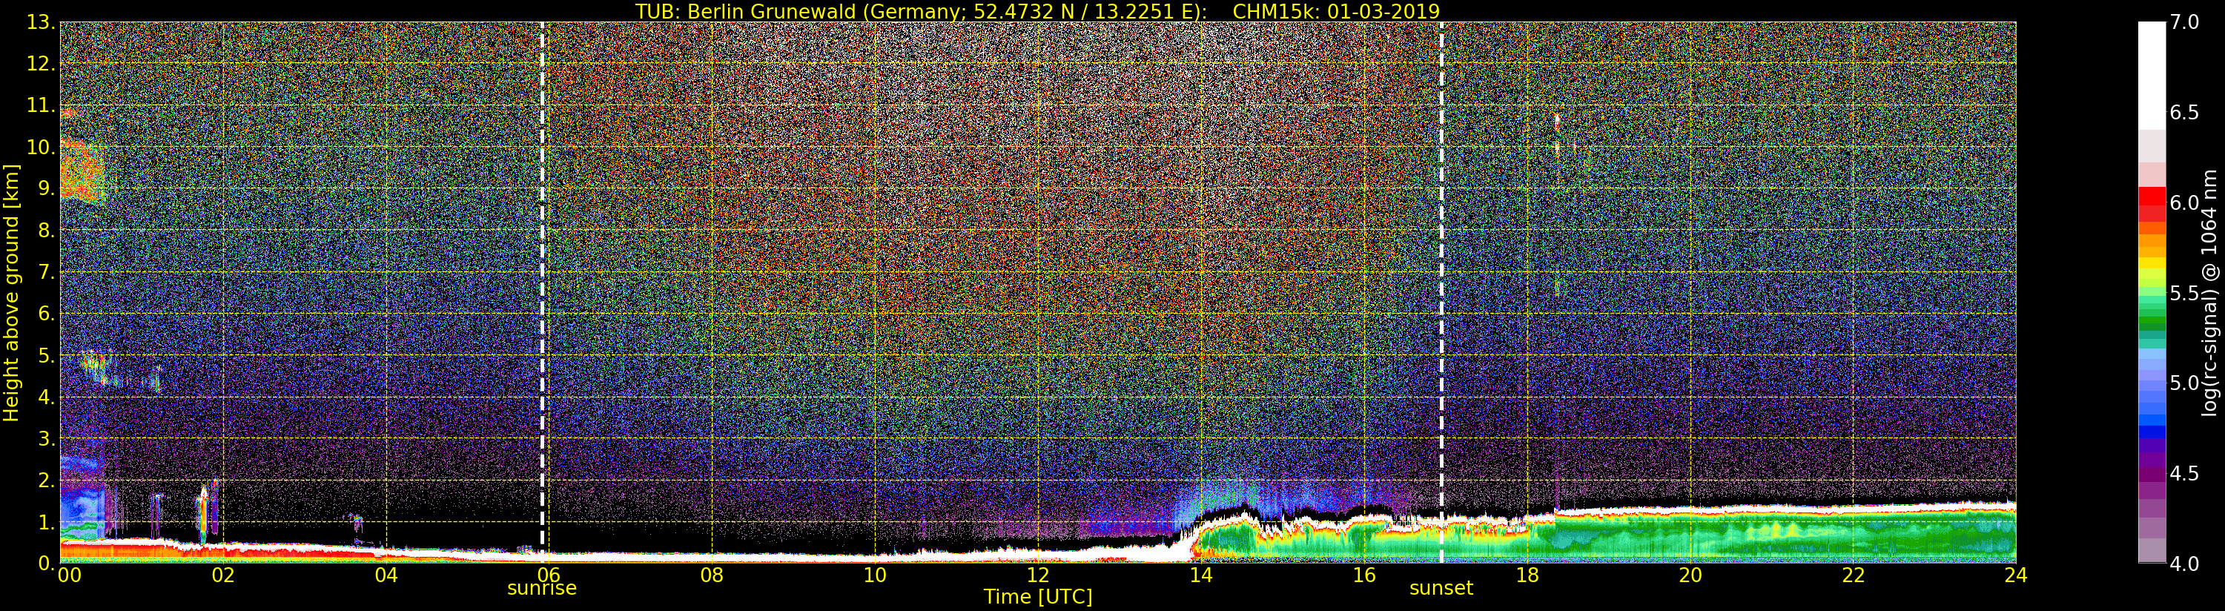Click the time axis tick "00"
Screen dimensions: 2225x611
pos(69,575)
